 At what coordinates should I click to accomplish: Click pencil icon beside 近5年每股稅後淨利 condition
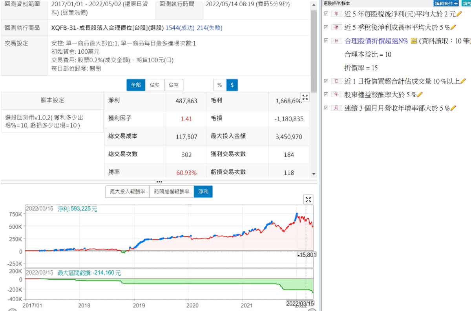[x=459, y=14]
